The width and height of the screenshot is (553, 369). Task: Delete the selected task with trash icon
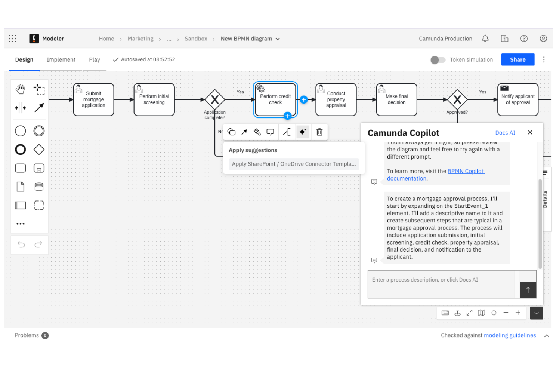coord(319,132)
